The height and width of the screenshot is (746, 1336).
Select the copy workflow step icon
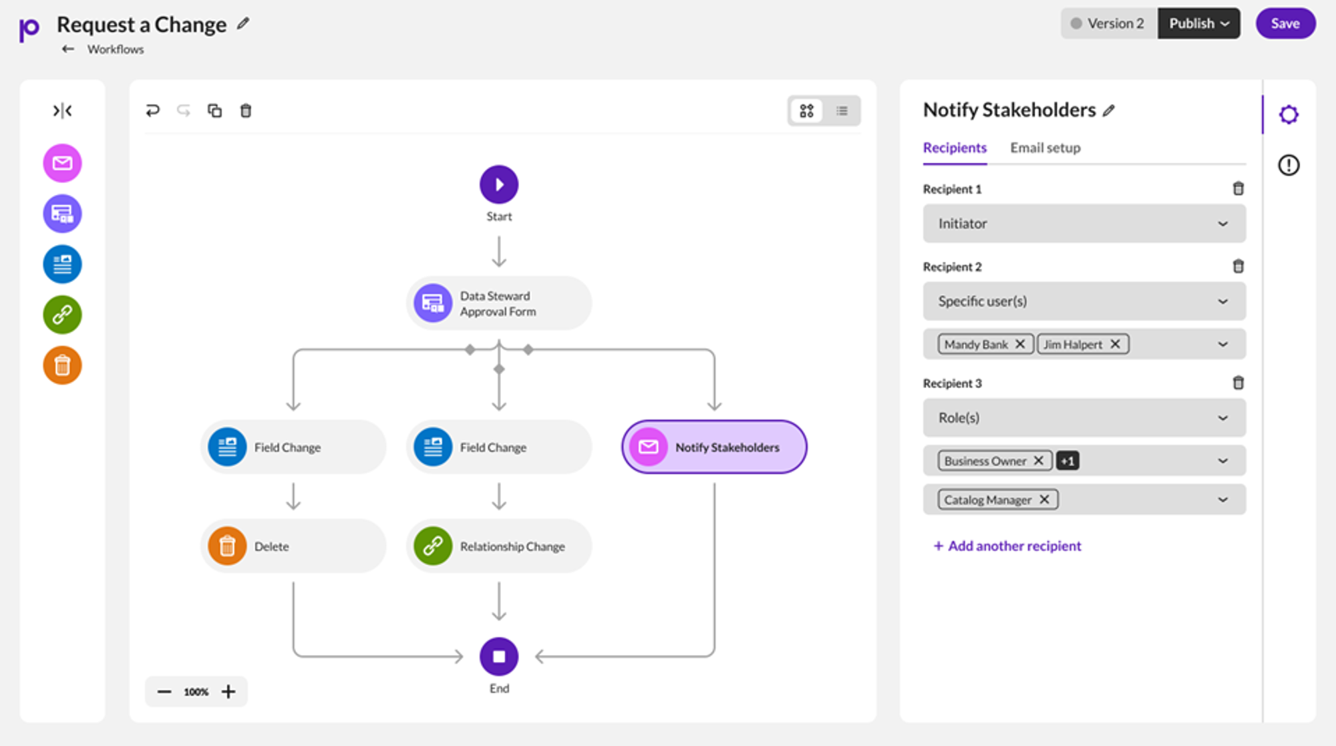click(x=214, y=111)
